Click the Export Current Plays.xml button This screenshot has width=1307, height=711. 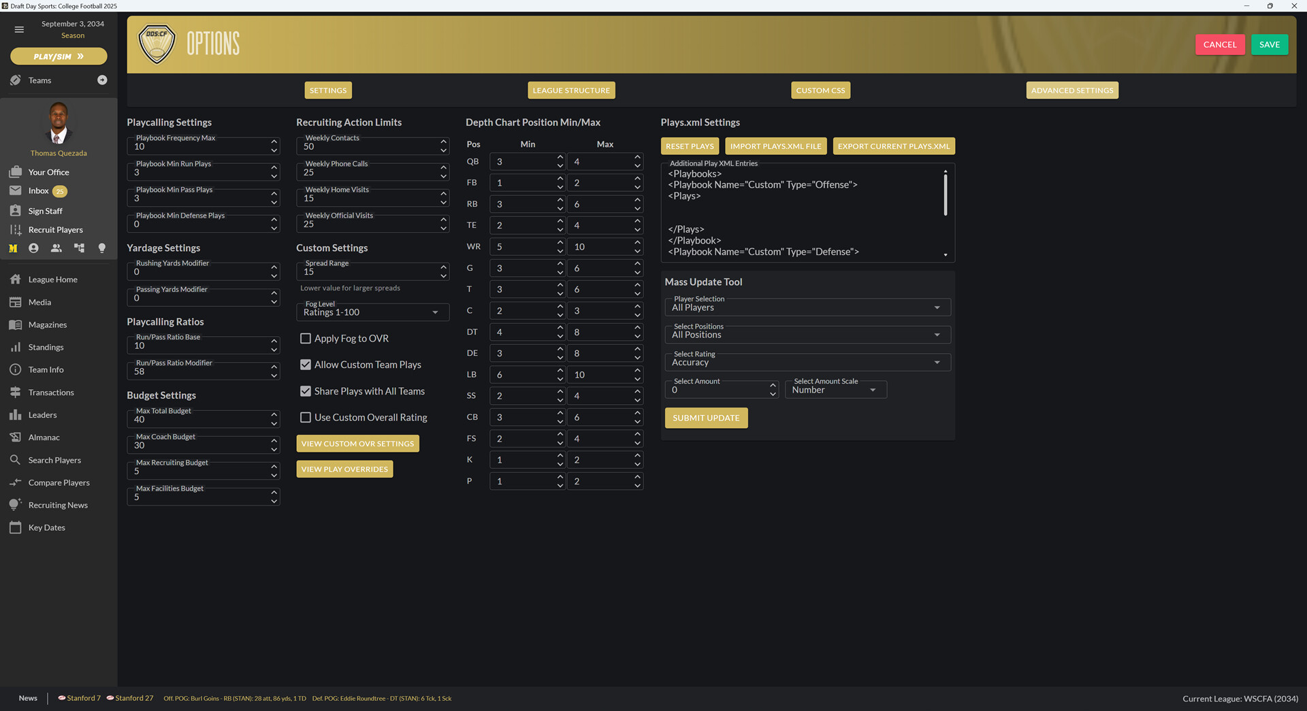click(x=893, y=146)
